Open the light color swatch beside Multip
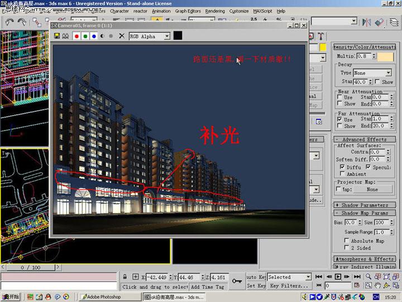Screen dimensions: 402x302 click(x=385, y=56)
